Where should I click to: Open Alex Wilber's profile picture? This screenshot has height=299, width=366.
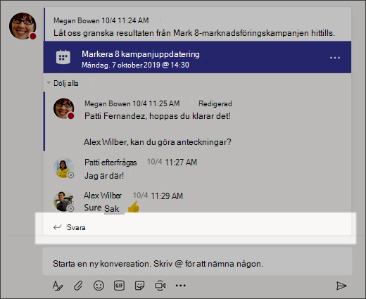pyautogui.click(x=63, y=201)
